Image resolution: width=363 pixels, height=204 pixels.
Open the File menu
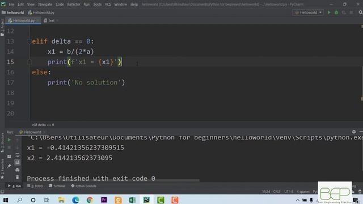pos(11,5)
